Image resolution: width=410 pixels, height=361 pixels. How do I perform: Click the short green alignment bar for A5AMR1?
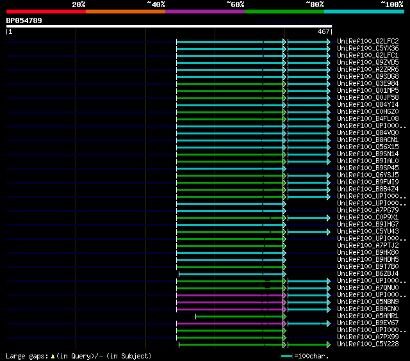pos(241,317)
